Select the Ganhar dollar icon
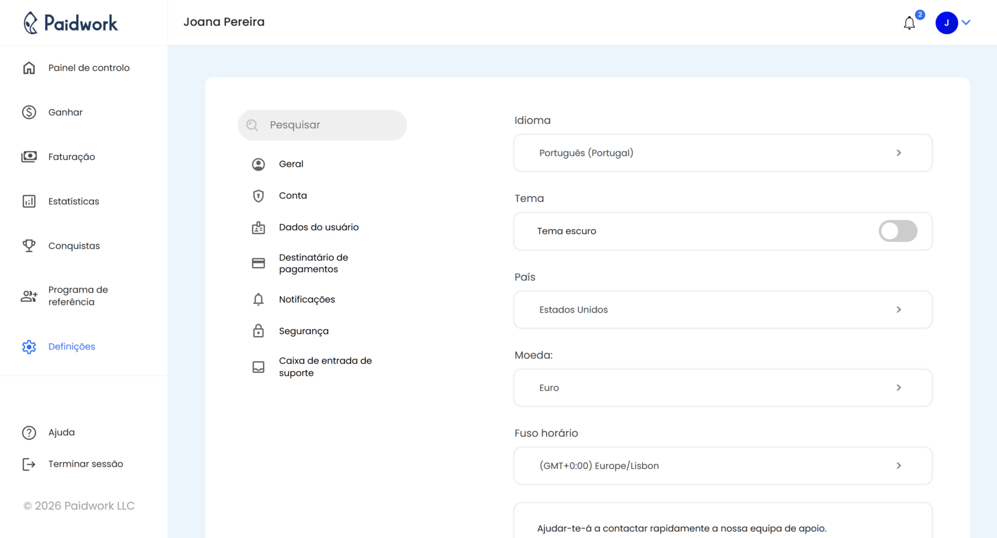Screen dimensions: 997x538 pyautogui.click(x=29, y=112)
